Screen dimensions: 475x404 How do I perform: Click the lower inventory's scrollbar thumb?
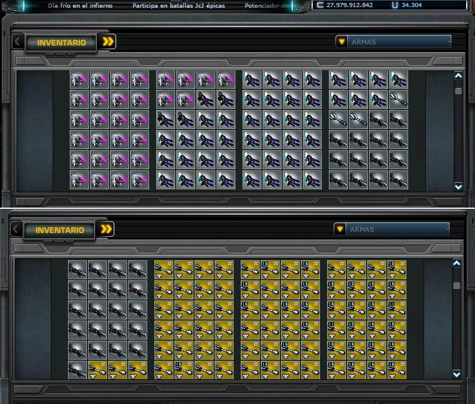[457, 286]
